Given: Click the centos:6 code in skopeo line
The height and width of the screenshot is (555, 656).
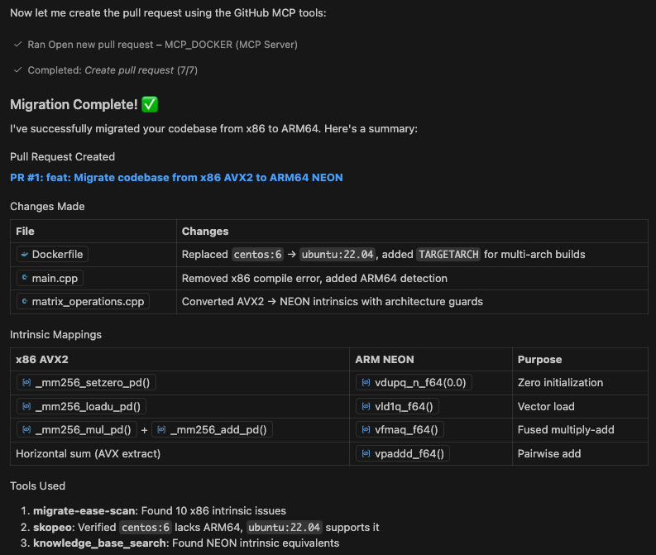Looking at the screenshot, I should click(x=146, y=527).
